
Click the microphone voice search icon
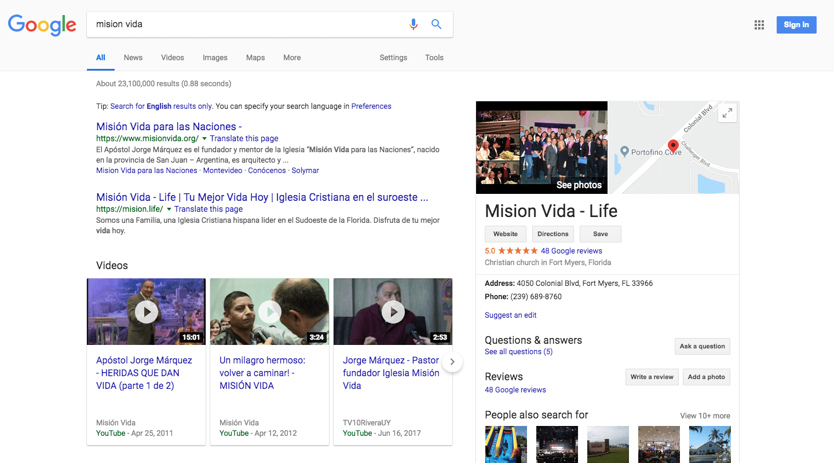(413, 24)
